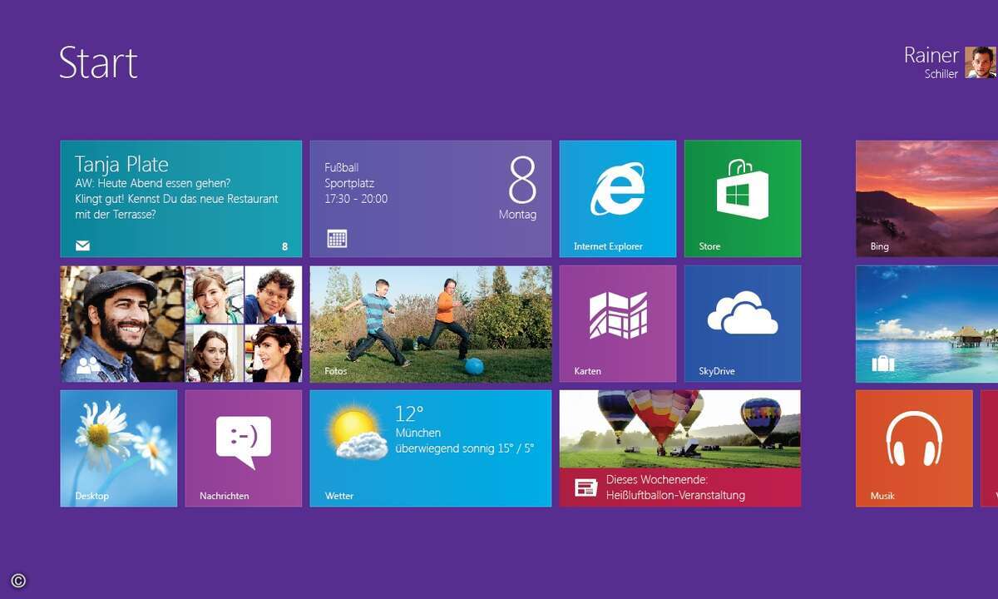Viewport: 998px width, 599px height.
Task: Click the suitcase icon on beach tile
Action: 882,363
